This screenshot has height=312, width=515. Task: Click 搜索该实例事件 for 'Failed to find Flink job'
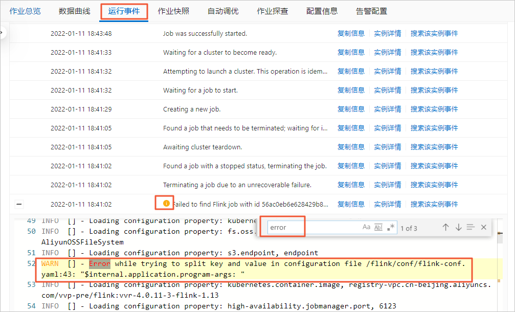(434, 204)
